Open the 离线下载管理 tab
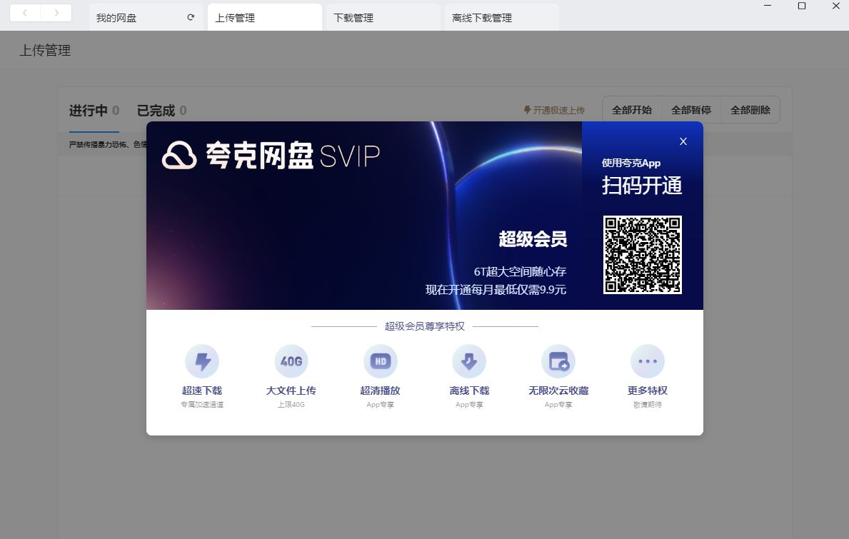Screen dimensions: 849x539 502,17
